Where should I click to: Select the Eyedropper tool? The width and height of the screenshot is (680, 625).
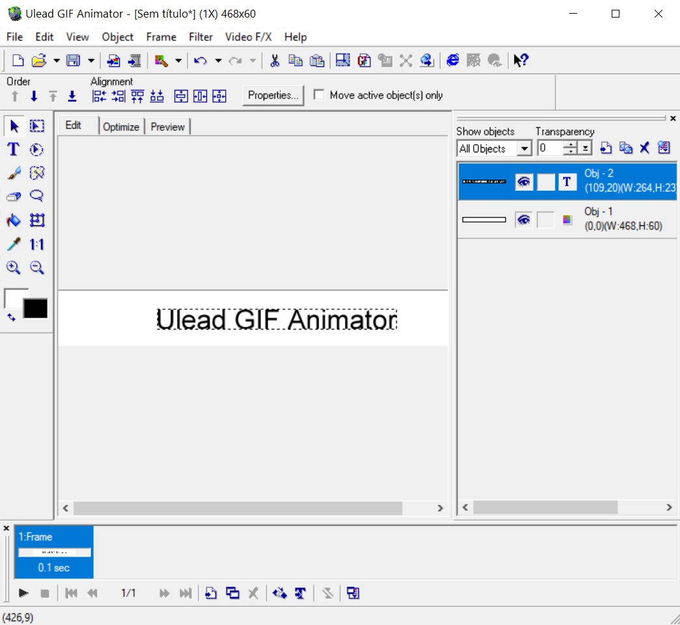pos(14,244)
